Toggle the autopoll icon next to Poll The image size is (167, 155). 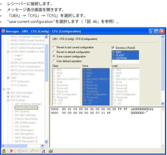(43, 151)
